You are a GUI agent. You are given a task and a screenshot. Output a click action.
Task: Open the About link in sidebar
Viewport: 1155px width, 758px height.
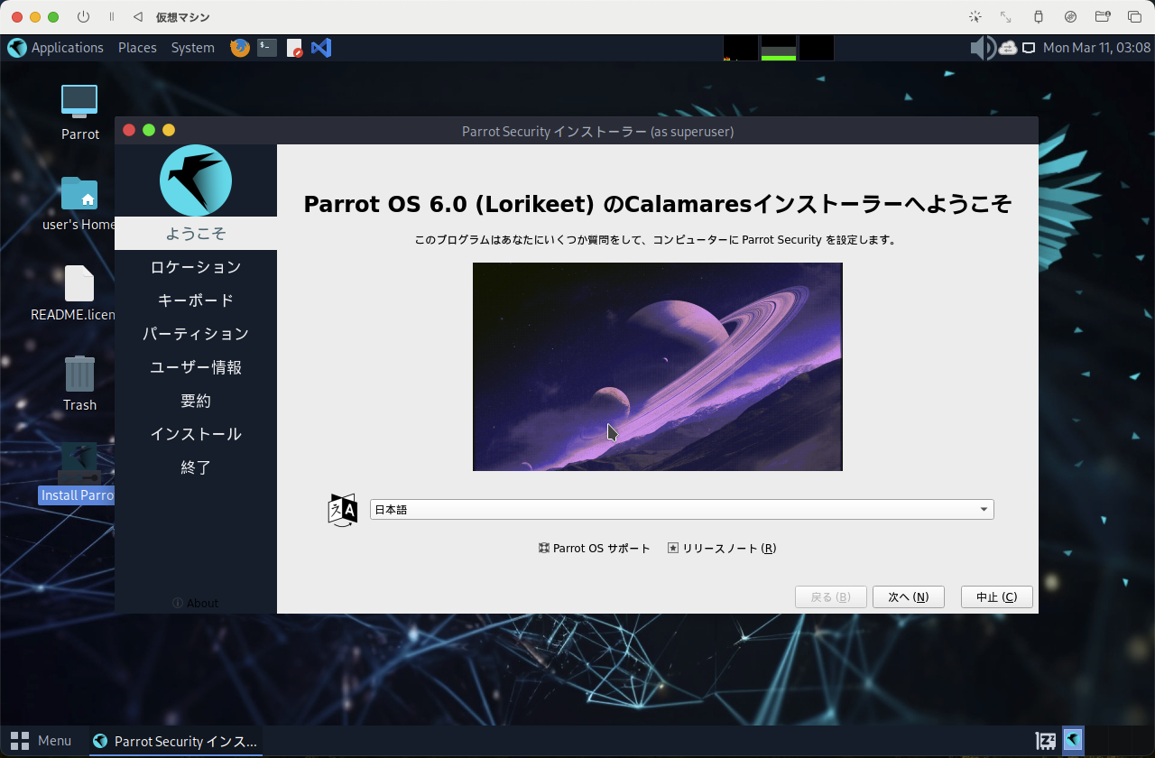point(196,603)
